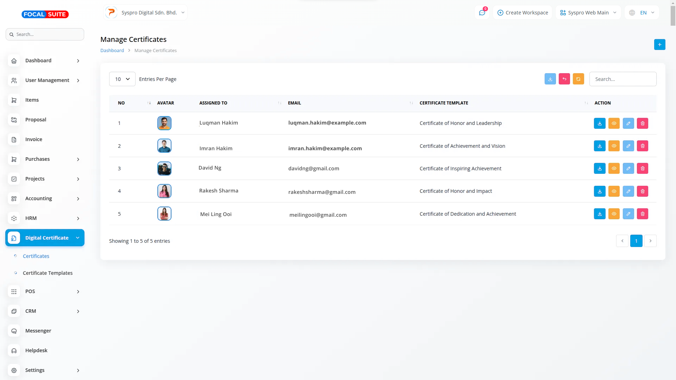Click the table search input field

[x=622, y=79]
